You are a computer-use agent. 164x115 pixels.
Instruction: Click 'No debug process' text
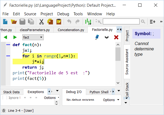click(80, 100)
